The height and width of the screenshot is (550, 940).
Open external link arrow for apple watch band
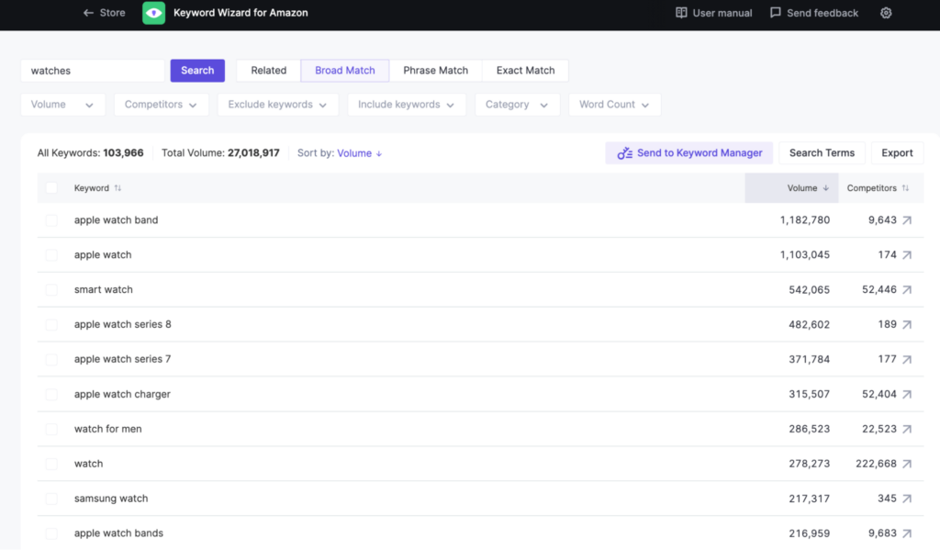[907, 220]
